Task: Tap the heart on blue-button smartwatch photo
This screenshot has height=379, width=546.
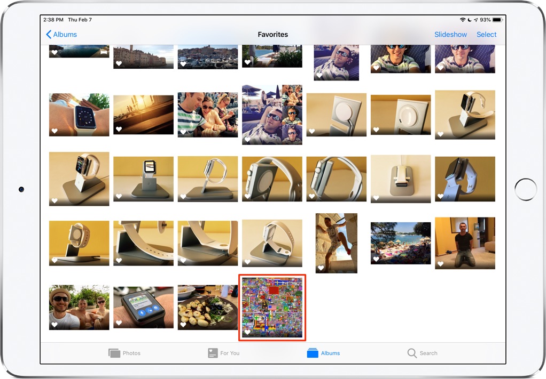Action: click(119, 322)
